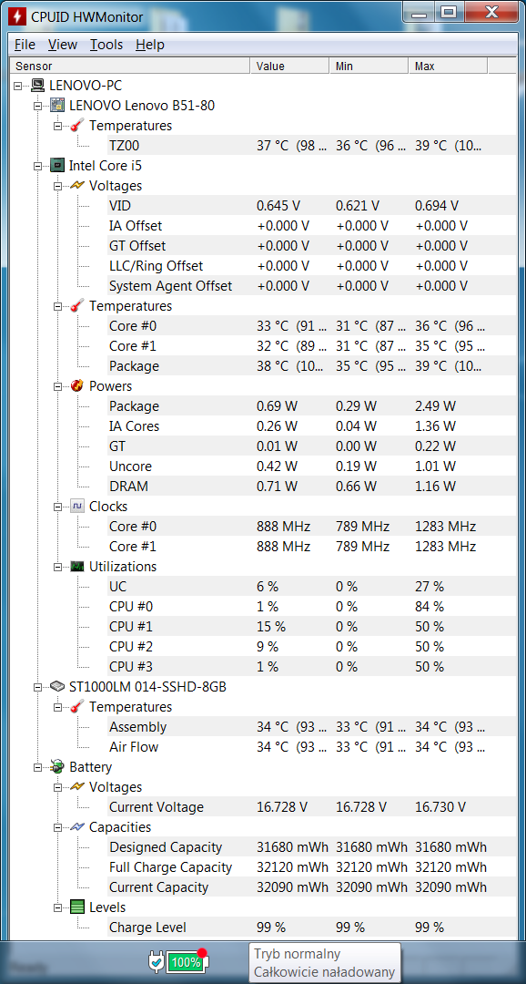Click the ST1000LM hard drive icon
Image resolution: width=526 pixels, height=984 pixels.
pyautogui.click(x=57, y=687)
